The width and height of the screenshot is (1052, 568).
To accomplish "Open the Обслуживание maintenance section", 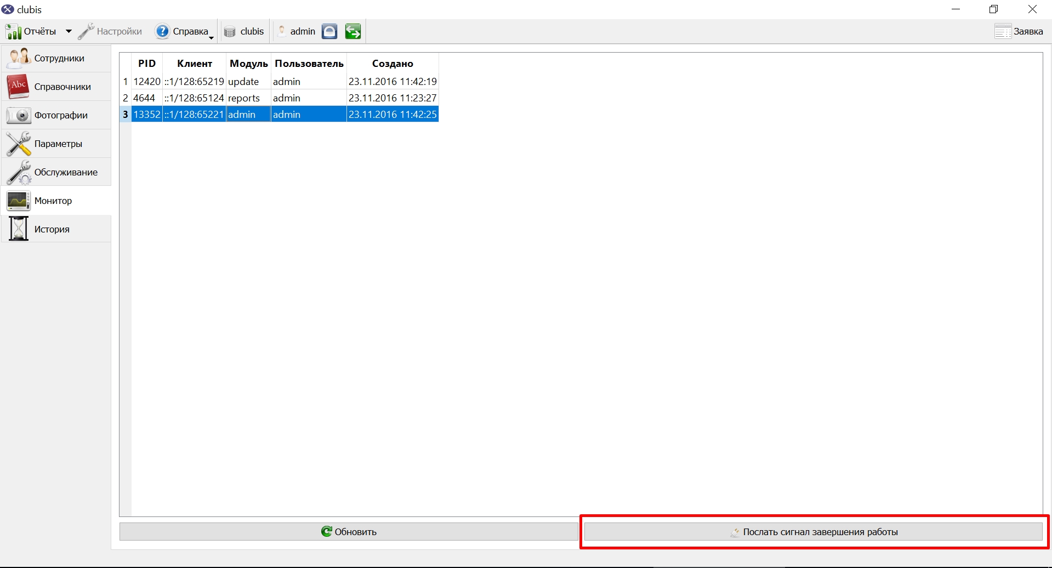I will (56, 172).
